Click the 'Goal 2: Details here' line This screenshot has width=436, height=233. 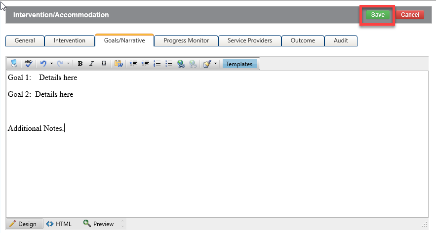tap(40, 94)
